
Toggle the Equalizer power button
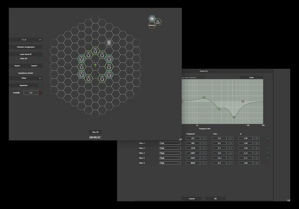(x=40, y=85)
